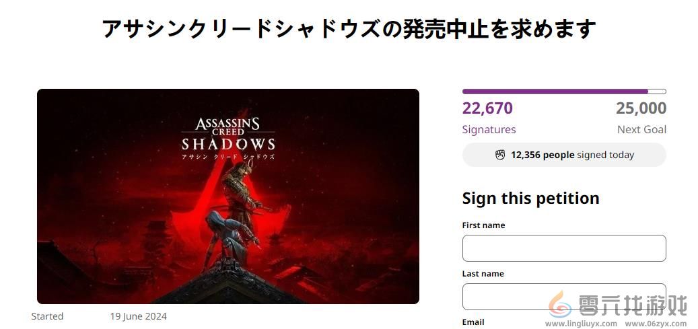This screenshot has width=698, height=329.
Task: Click the purple signature progress bar
Action: click(x=563, y=92)
